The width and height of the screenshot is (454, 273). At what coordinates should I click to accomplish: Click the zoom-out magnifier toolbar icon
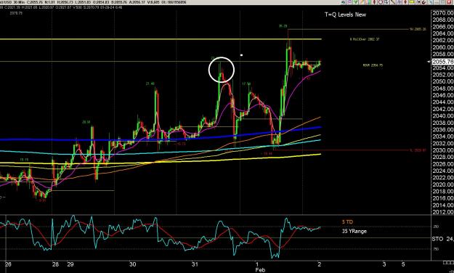[381, 1]
